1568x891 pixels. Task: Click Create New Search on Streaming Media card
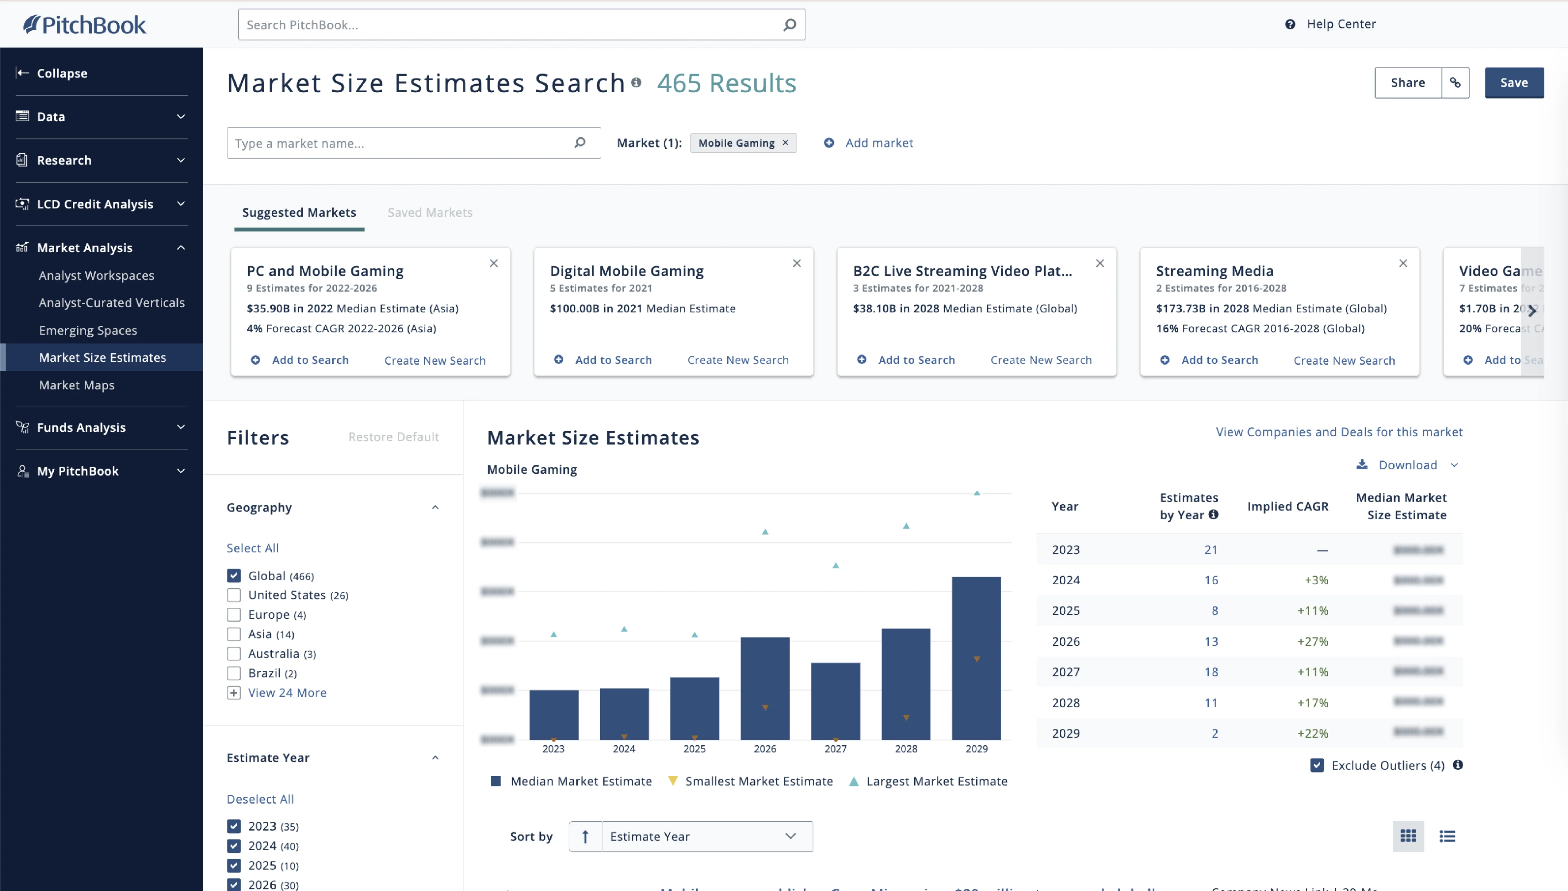pos(1344,360)
